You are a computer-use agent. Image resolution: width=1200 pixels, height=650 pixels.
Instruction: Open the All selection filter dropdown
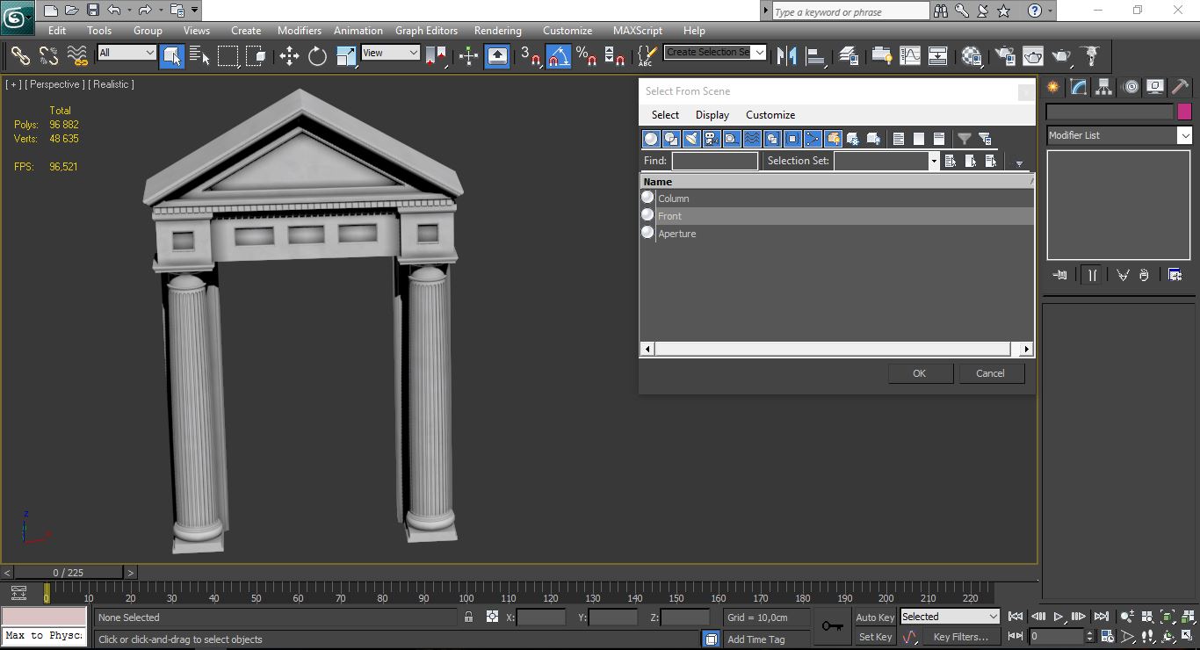pyautogui.click(x=127, y=53)
